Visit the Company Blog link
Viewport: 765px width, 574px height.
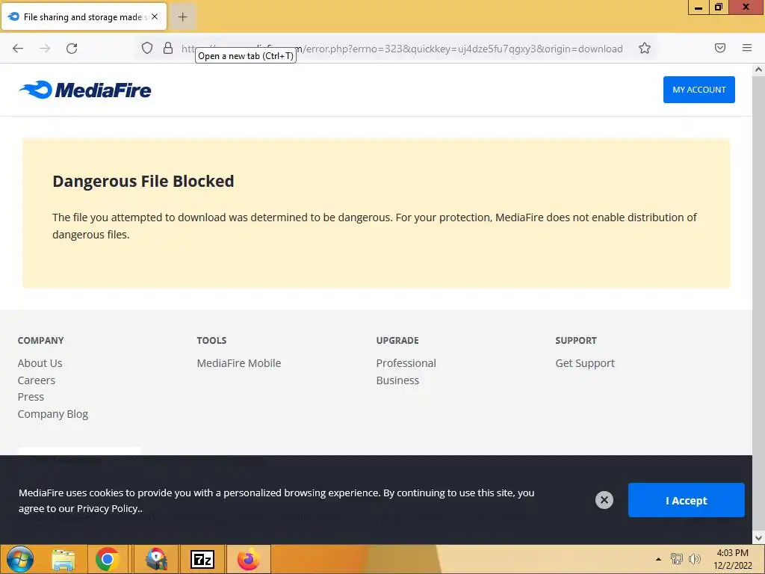53,414
